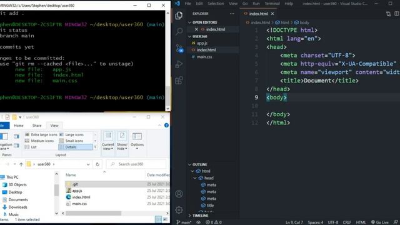This screenshot has height=225, width=400.
Task: Click the HTML language mode in status bar
Action: (x=361, y=222)
